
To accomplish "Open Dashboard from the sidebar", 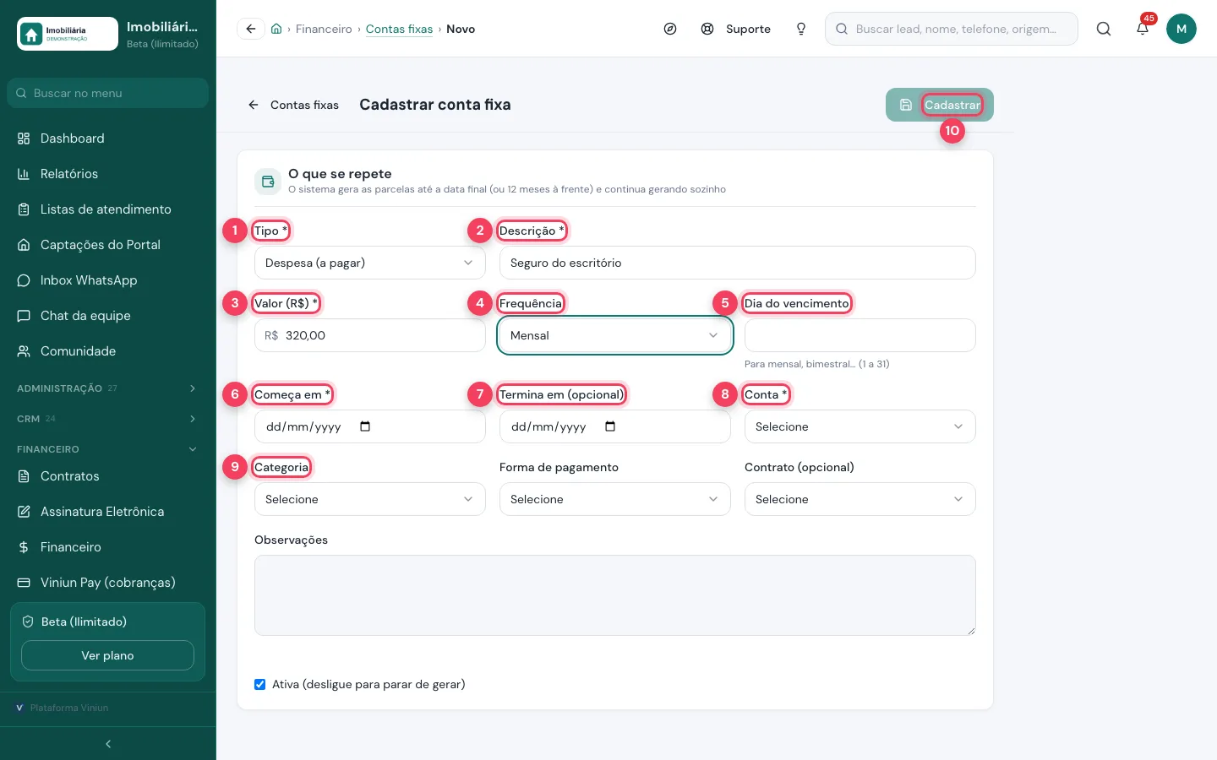I will point(108,138).
